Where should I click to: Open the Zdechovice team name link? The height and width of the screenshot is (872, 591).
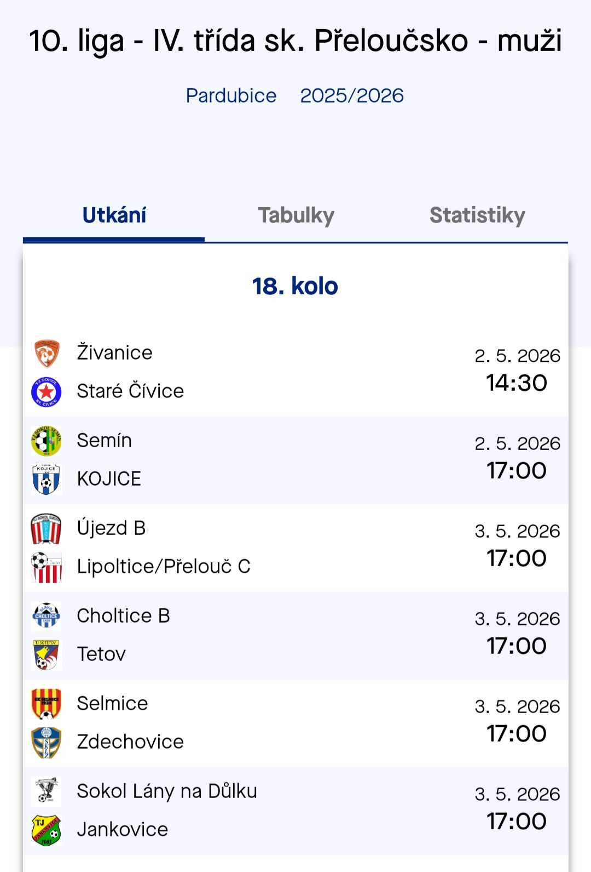tap(130, 742)
